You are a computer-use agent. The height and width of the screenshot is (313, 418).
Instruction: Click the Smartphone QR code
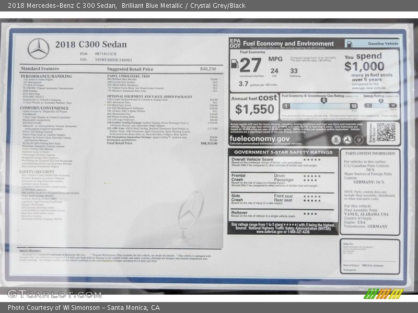(386, 133)
